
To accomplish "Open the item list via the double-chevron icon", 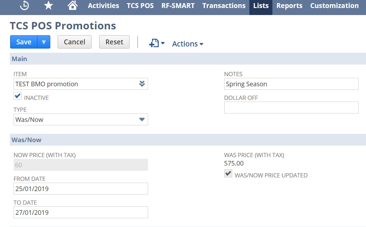I will point(142,84).
